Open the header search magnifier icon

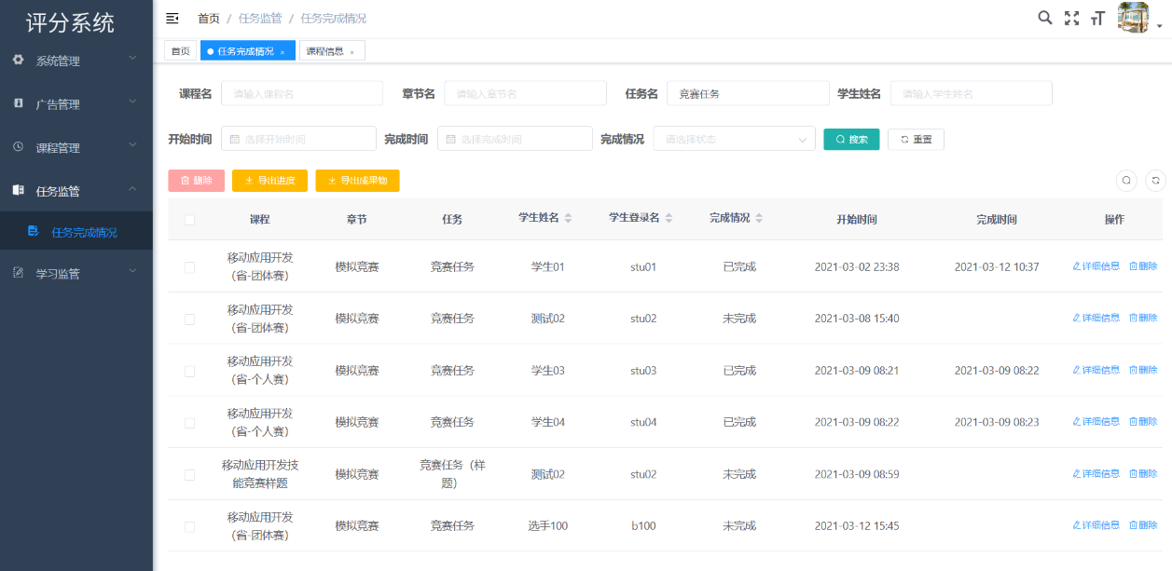1045,18
